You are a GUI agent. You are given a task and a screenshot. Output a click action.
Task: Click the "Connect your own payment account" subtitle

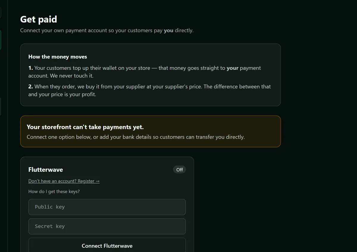point(107,30)
